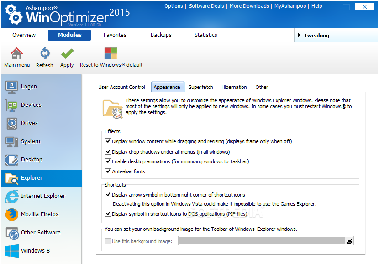Click the Refresh arrows icon

tap(45, 53)
